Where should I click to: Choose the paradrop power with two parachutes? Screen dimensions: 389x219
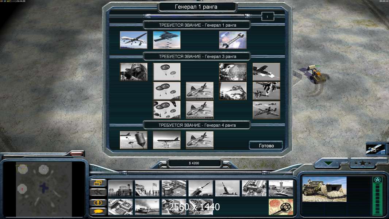pyautogui.click(x=167, y=72)
